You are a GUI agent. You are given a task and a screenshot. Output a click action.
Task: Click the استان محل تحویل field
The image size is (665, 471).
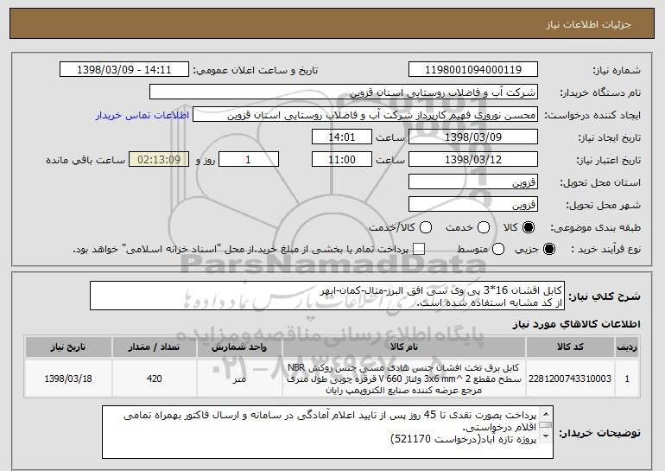[x=473, y=182]
